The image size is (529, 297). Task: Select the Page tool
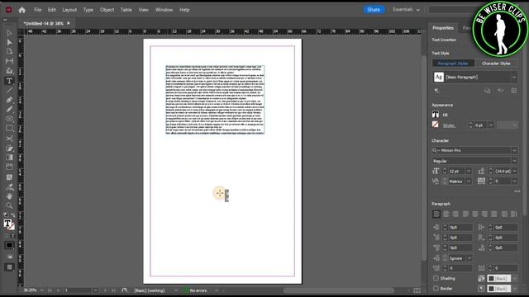click(9, 51)
